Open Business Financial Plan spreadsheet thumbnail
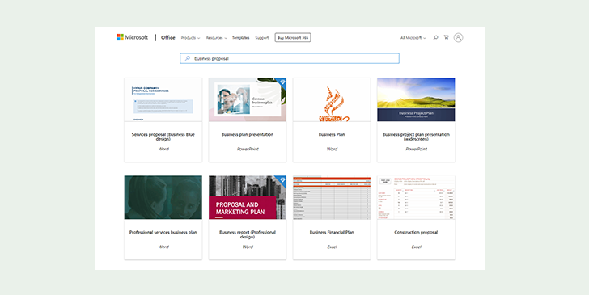The image size is (589, 295). 332,197
